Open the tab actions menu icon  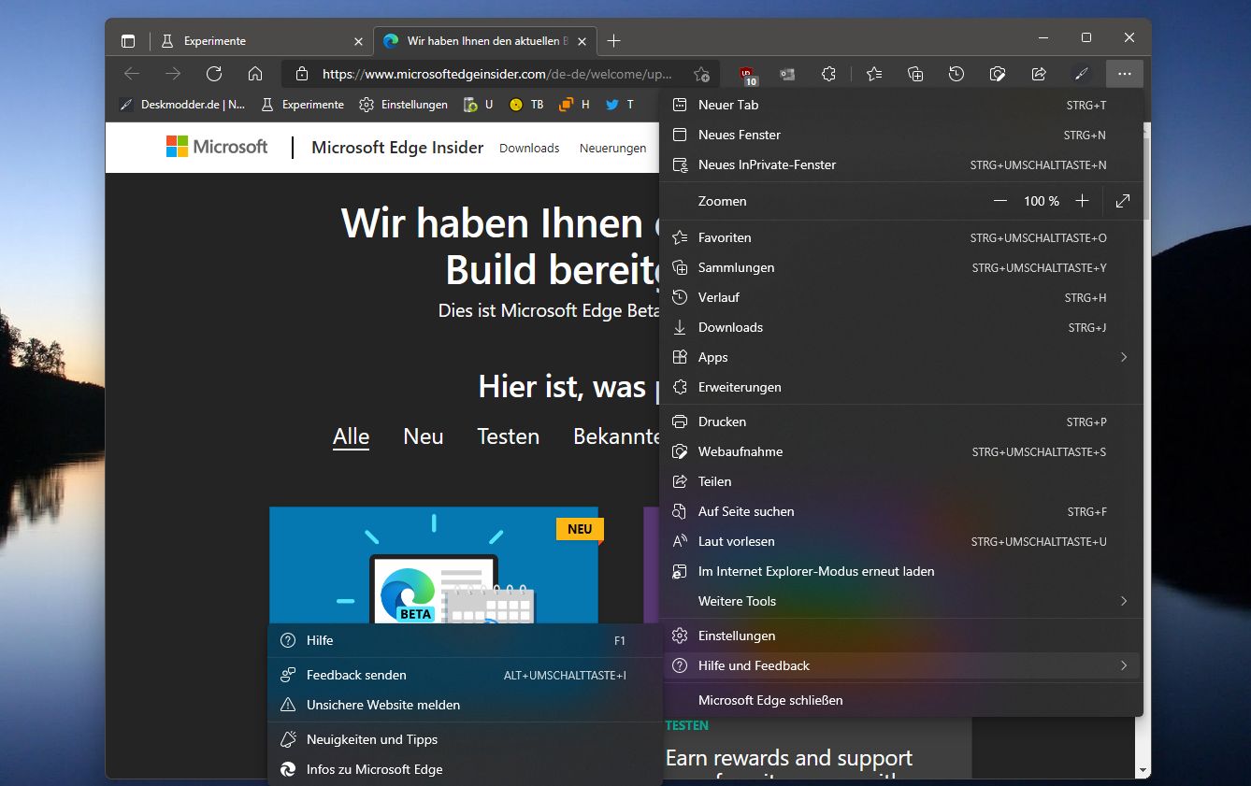(128, 41)
